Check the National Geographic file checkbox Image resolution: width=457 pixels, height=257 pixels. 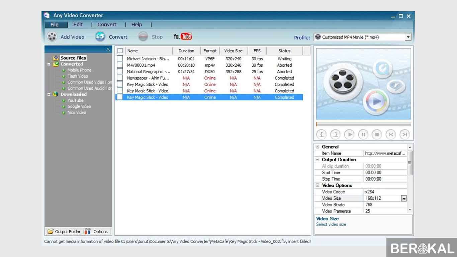coord(120,71)
